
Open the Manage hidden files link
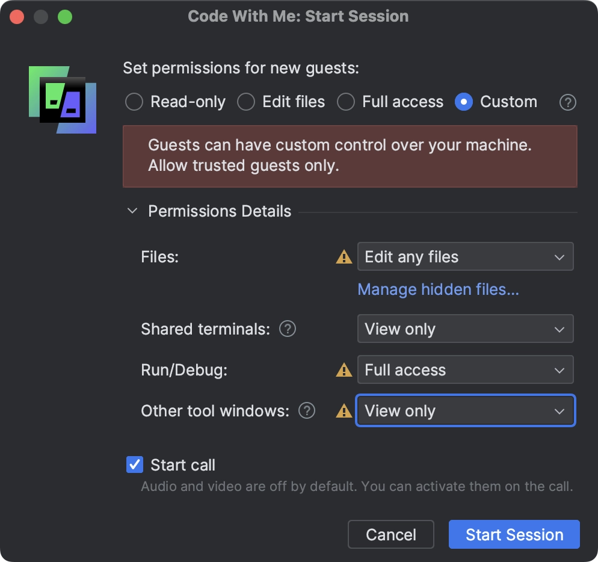[x=438, y=289]
